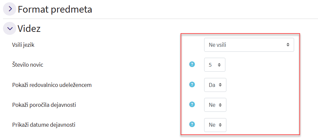318x138 pixels.
Task: Click the arrows in the Ne vsili selector
Action: [288, 45]
